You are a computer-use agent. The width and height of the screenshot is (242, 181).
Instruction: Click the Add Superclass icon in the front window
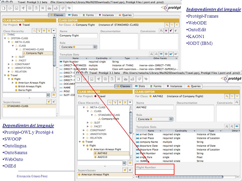[x=125, y=170]
